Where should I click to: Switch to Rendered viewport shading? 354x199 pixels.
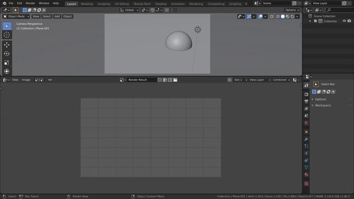click(293, 17)
